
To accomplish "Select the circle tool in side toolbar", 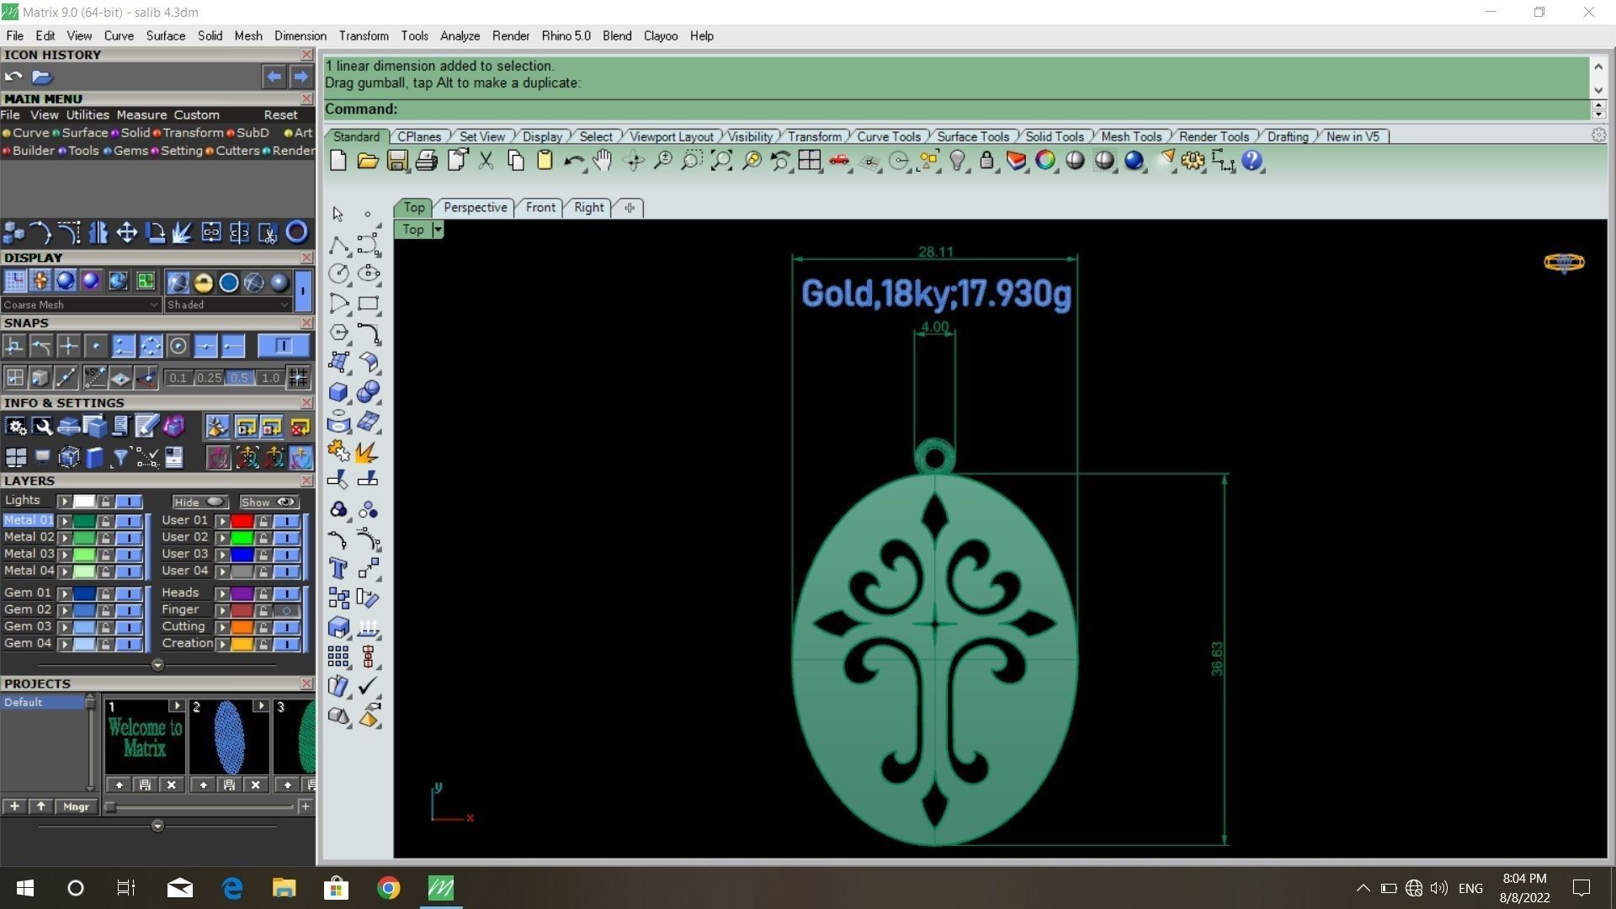I will point(338,274).
